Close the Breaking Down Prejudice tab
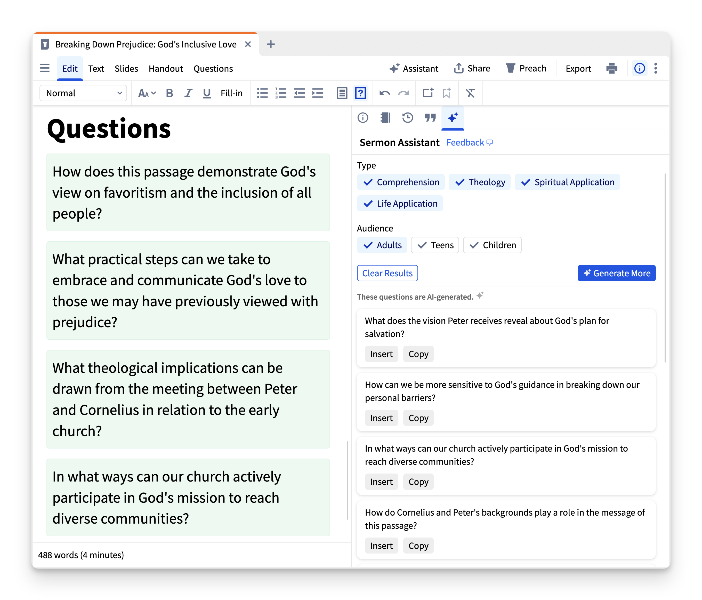The height and width of the screenshot is (600, 702). tap(248, 44)
